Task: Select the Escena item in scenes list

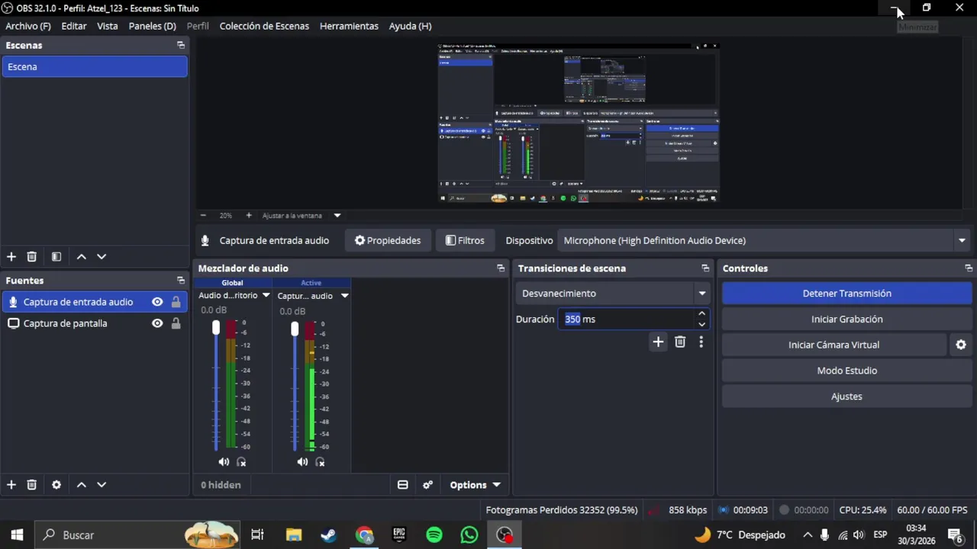Action: pos(95,67)
